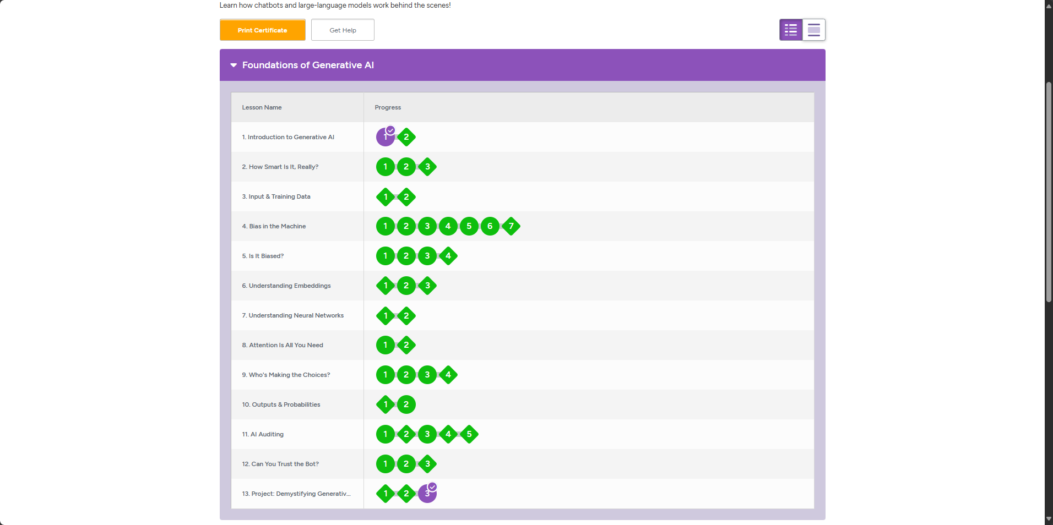Viewport: 1053px width, 525px height.
Task: Open level 1 diamond in Project: Demystifying Generative AI
Action: coord(386,494)
